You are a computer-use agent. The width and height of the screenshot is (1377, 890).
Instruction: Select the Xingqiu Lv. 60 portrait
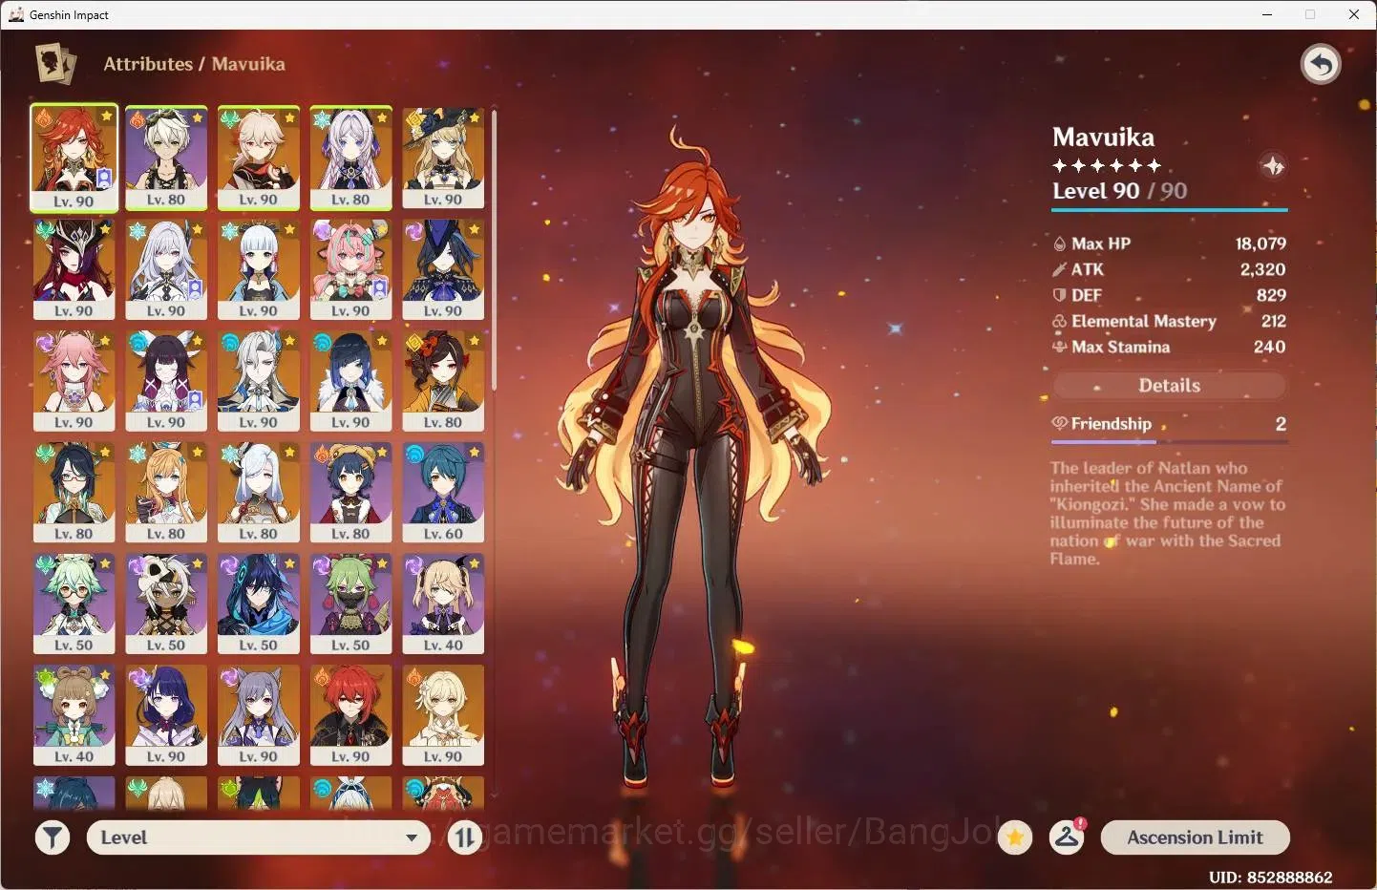[x=443, y=493]
